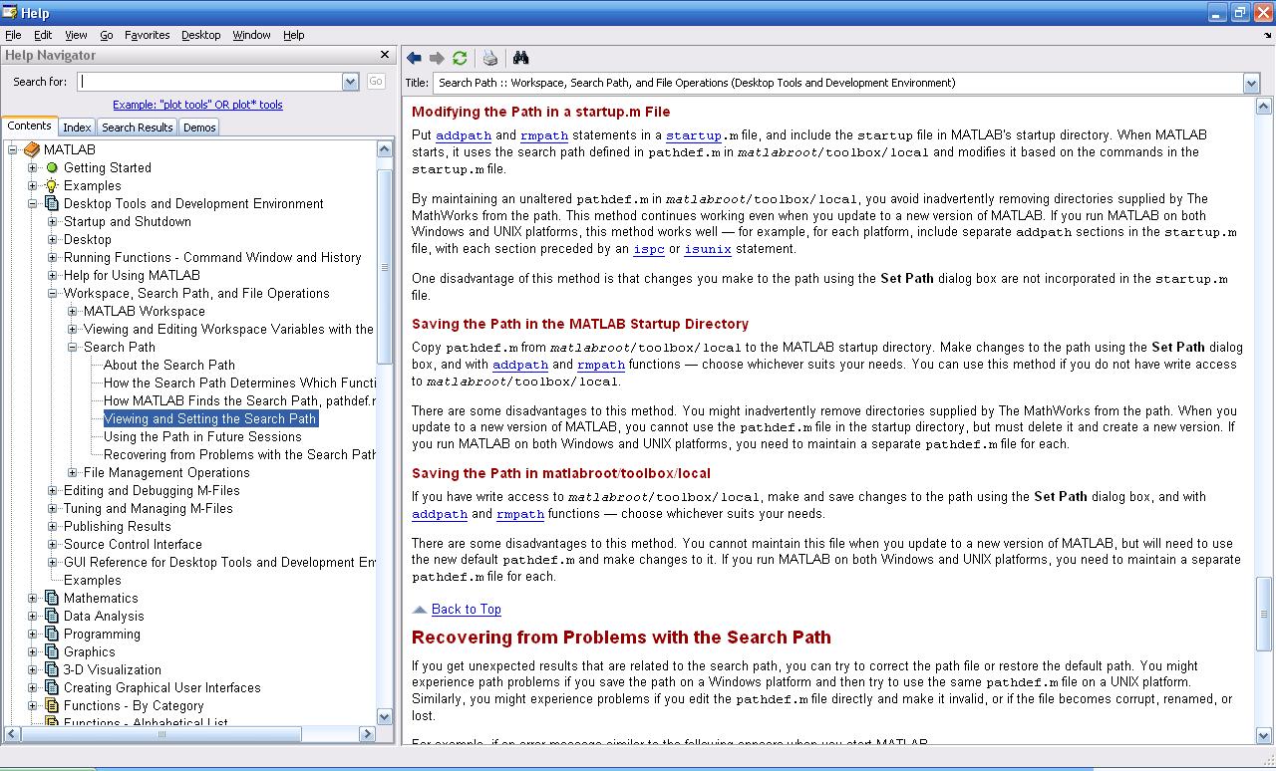
Task: Switch to the Index tab
Action: pyautogui.click(x=77, y=128)
